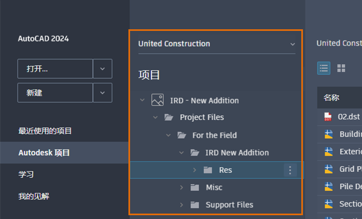Image resolution: width=362 pixels, height=219 pixels.
Task: Click the drawing icon next to Sectio
Action: [x=328, y=204]
